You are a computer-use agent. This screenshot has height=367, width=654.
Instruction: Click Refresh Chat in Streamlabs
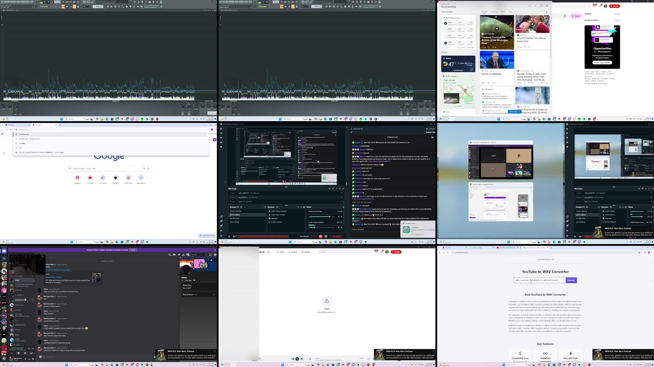click(430, 132)
